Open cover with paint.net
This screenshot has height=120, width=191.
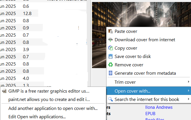click(x=49, y=100)
